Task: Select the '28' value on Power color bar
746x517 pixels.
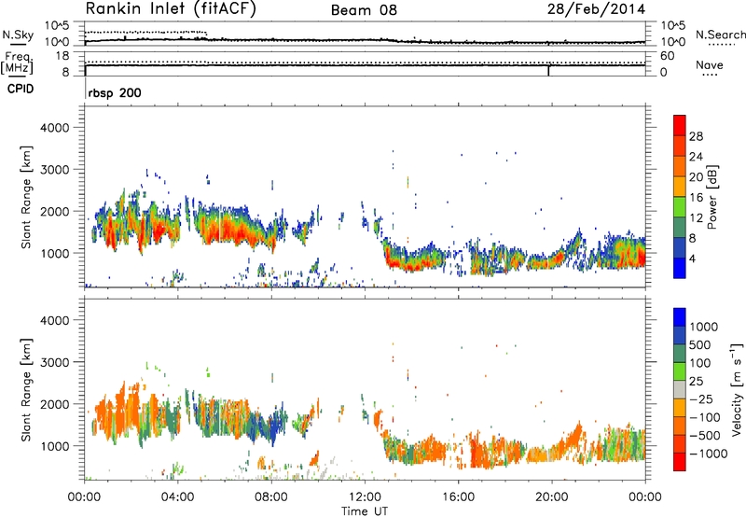Action: (696, 136)
